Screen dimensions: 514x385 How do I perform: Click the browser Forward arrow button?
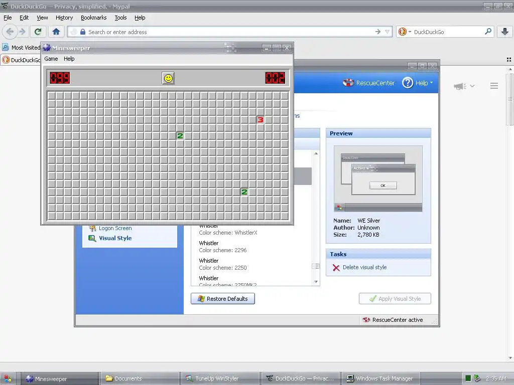pos(22,32)
